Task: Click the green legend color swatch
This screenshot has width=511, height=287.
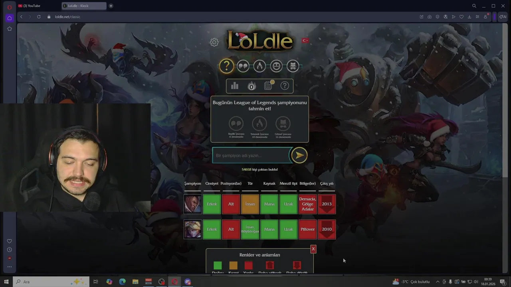Action: 218,265
